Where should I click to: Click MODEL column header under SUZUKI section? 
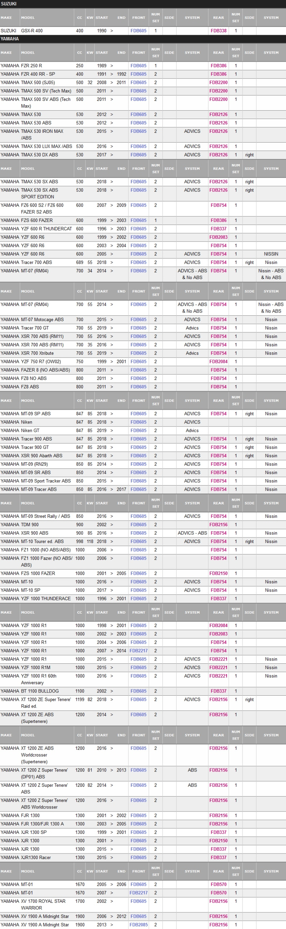[28, 17]
